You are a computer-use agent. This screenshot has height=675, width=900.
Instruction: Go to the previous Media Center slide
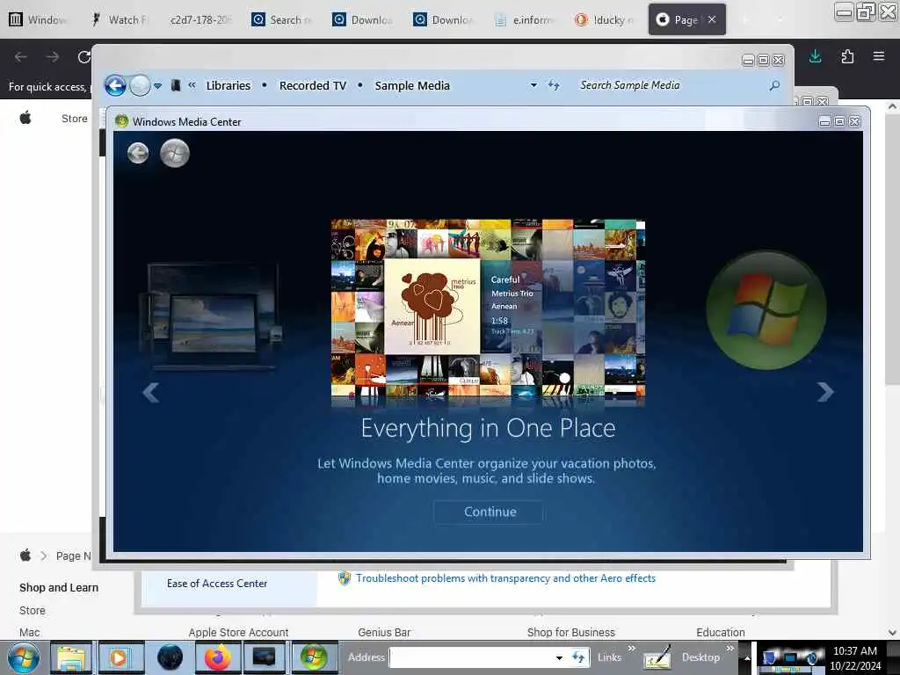point(151,393)
